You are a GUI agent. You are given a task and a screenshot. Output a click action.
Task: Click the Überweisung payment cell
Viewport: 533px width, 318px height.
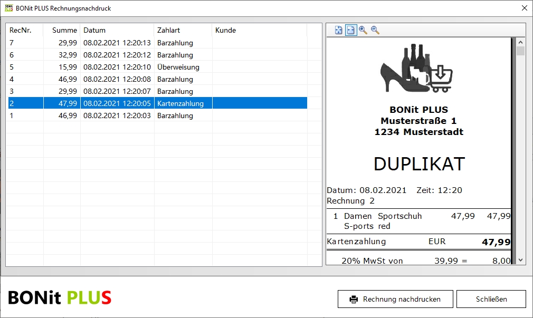tap(183, 68)
